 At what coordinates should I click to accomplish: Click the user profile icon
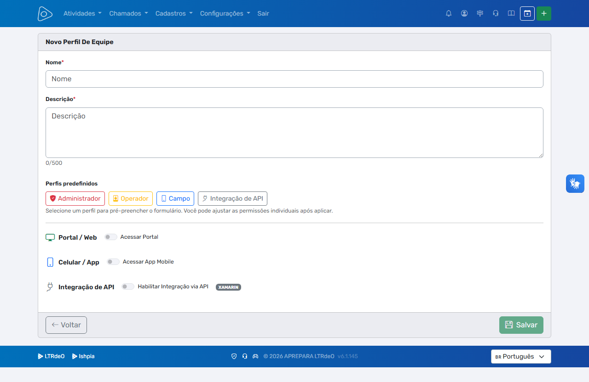[x=464, y=13]
